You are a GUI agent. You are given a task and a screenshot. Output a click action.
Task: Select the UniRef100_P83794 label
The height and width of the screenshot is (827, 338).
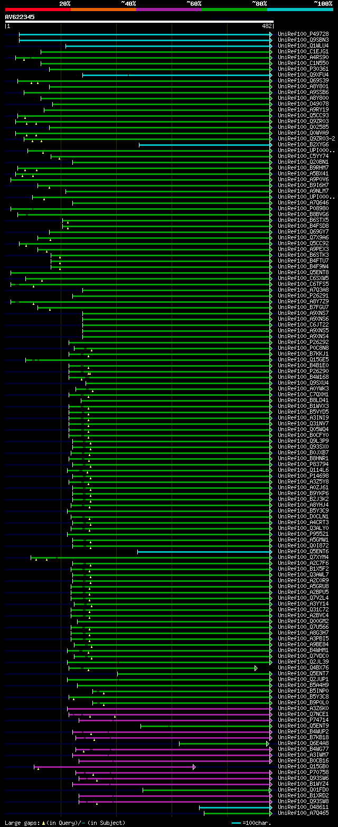click(303, 464)
